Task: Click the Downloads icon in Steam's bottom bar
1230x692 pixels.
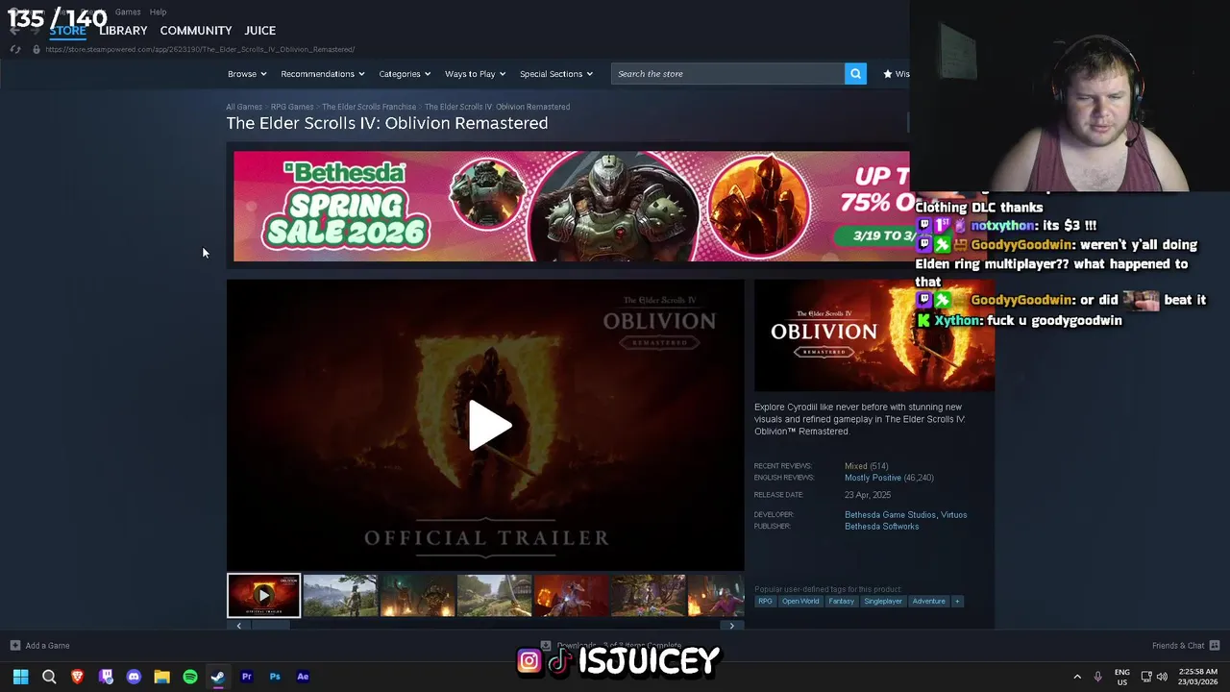Action: (546, 646)
